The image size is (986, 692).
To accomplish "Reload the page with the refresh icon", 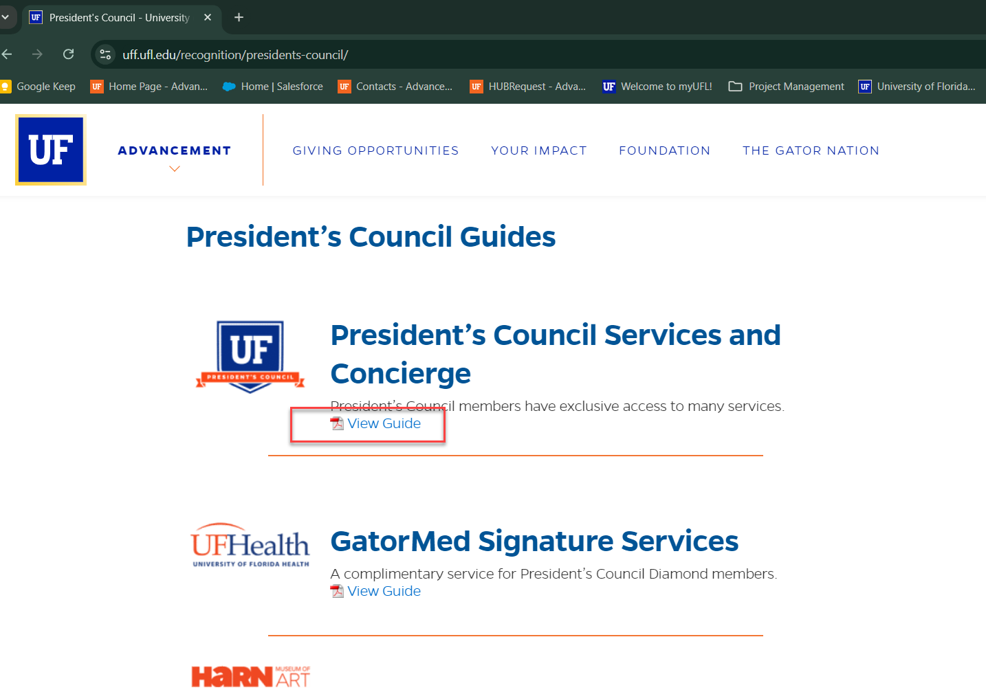I will 69,54.
